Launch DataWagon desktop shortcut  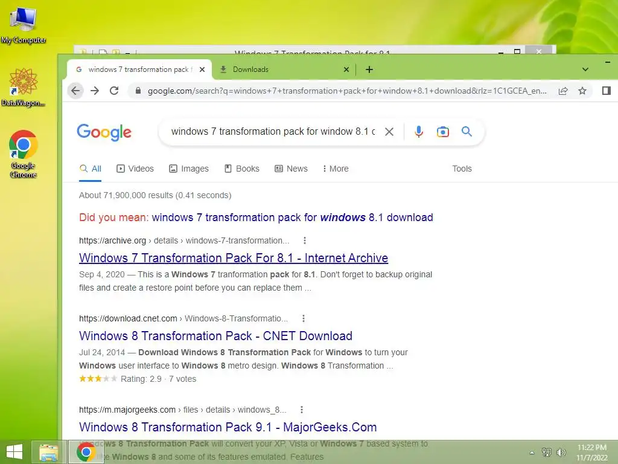pyautogui.click(x=24, y=87)
